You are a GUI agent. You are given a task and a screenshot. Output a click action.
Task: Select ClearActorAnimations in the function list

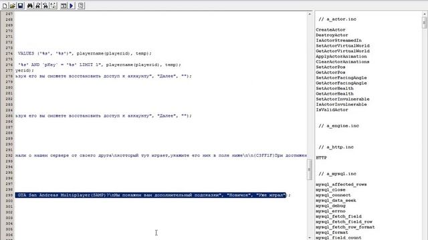pyautogui.click(x=342, y=62)
